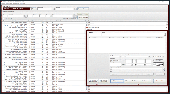Click the Observação text box in the dialog
The height and width of the screenshot is (94, 170).
115,64
